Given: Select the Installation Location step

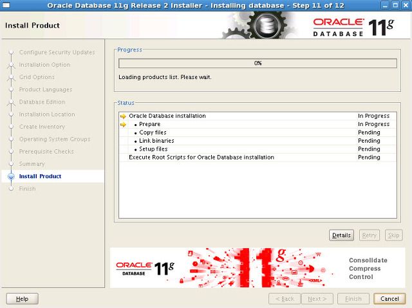Looking at the screenshot, I should coord(47,114).
